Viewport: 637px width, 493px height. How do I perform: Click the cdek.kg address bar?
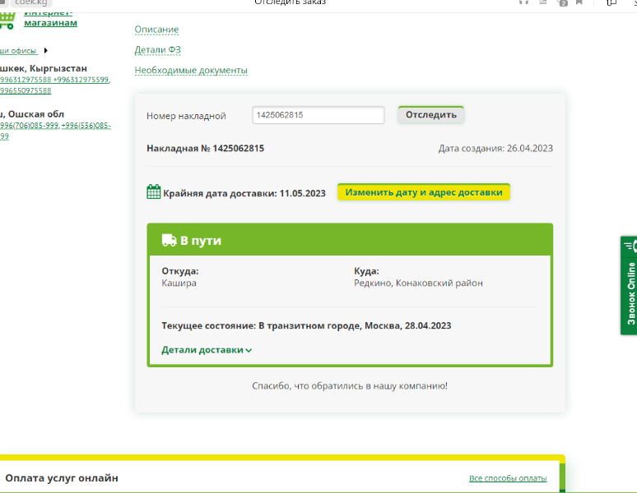pos(31,2)
